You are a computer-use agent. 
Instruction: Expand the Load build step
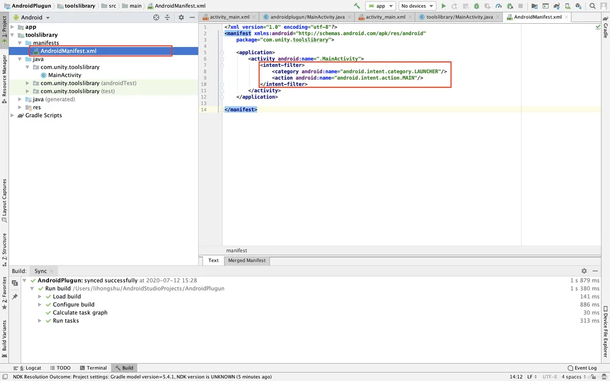tap(40, 297)
